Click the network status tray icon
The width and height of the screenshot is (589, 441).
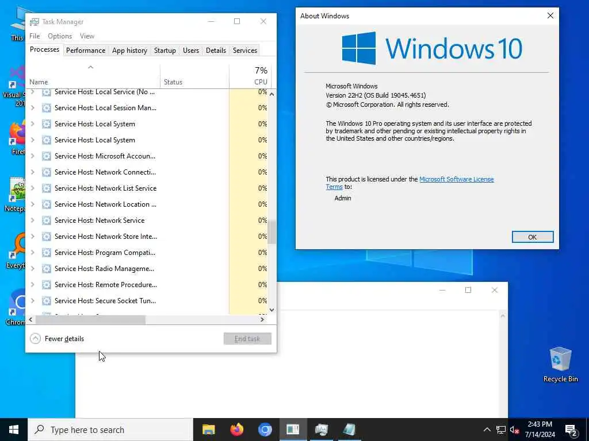click(501, 430)
